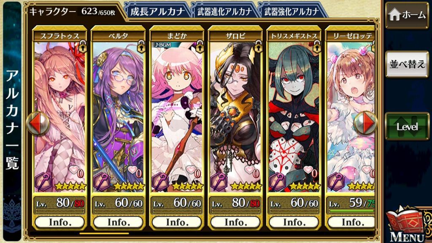Toggle Level sort order button

tap(407, 127)
